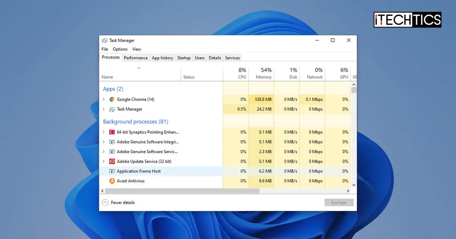Image resolution: width=456 pixels, height=239 pixels.
Task: Click the Application Frame Host icon
Action: 112,171
